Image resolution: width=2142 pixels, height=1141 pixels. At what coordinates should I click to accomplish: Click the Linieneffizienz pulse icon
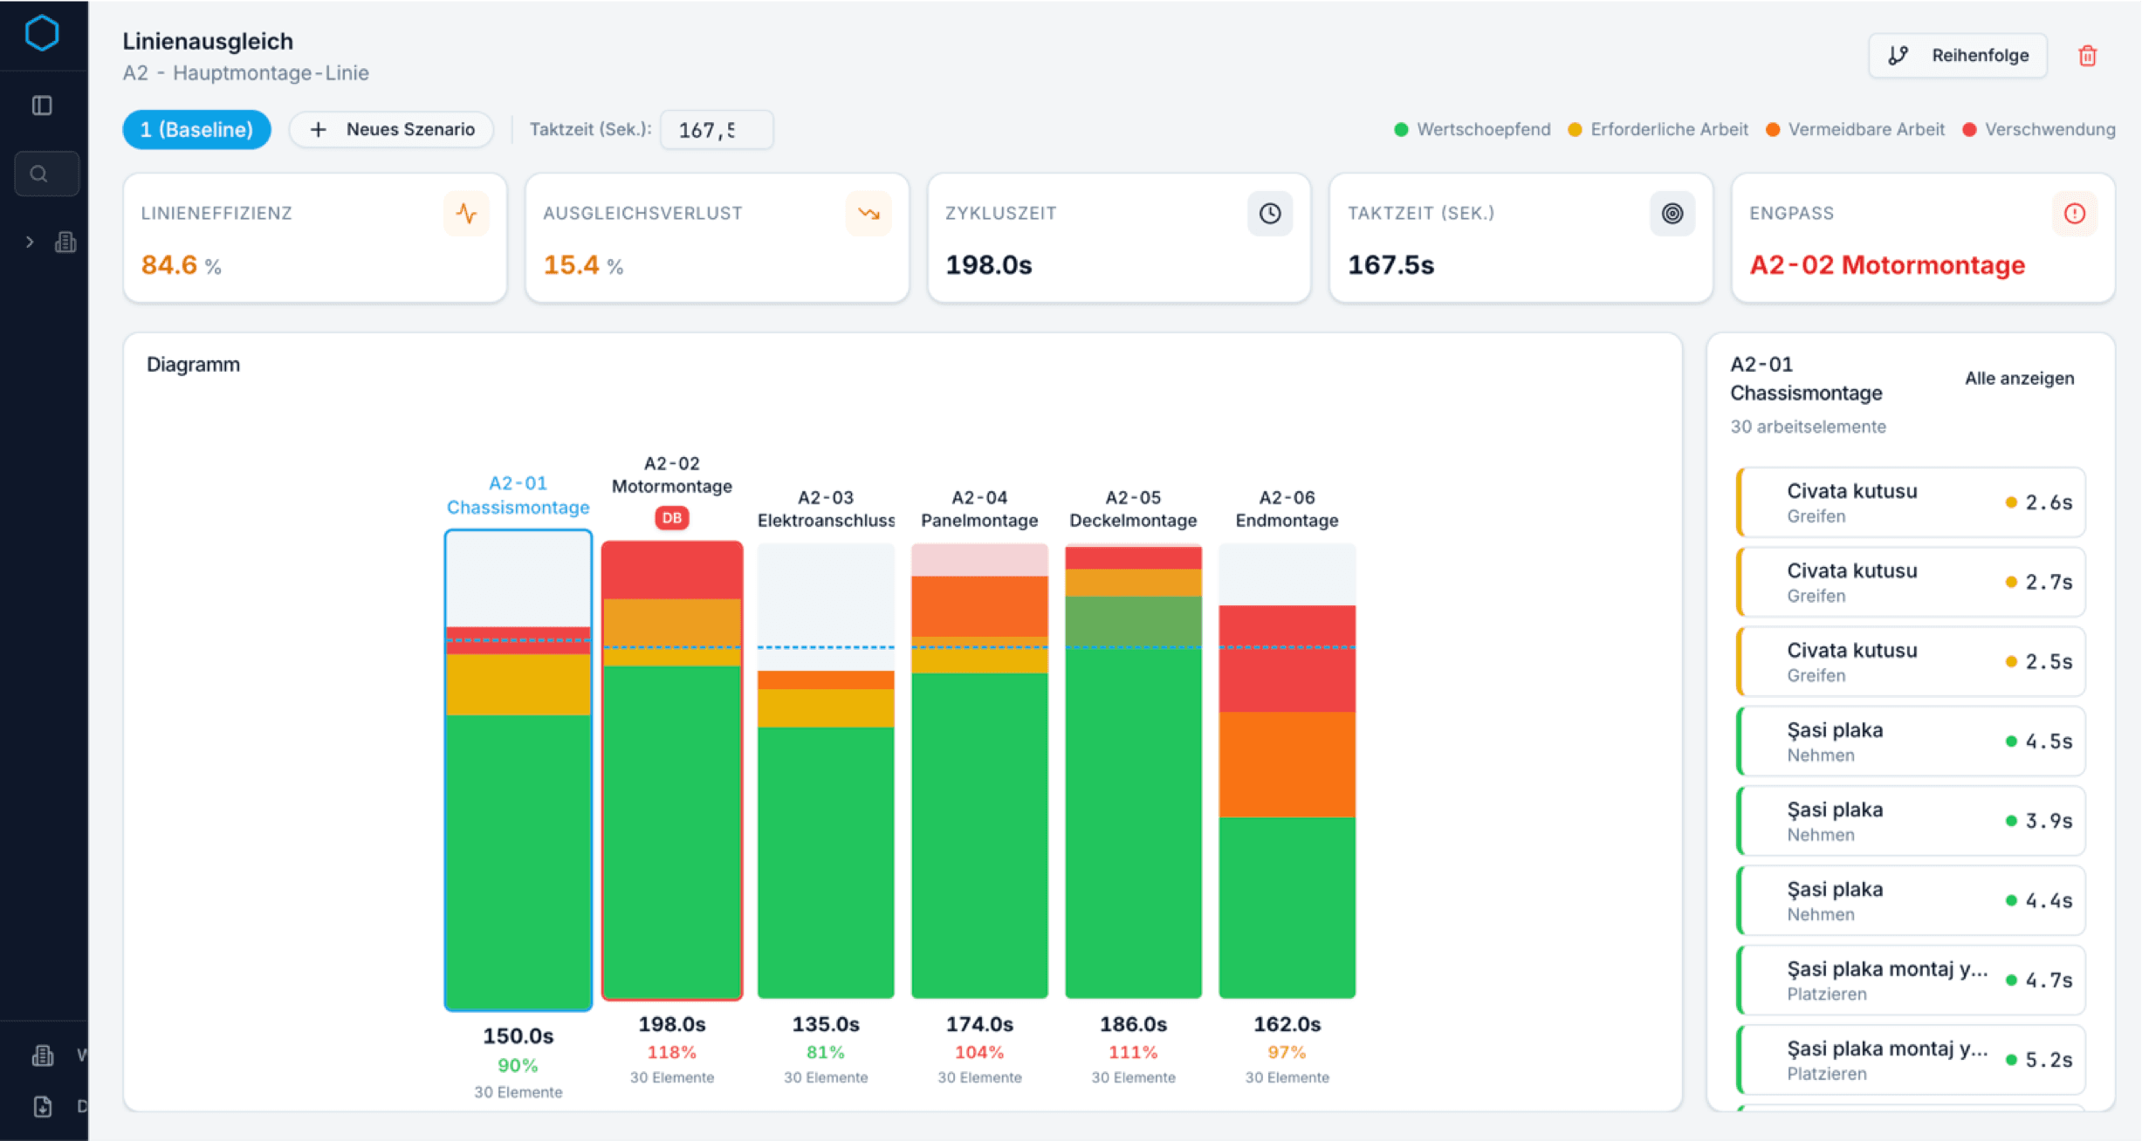point(466,214)
